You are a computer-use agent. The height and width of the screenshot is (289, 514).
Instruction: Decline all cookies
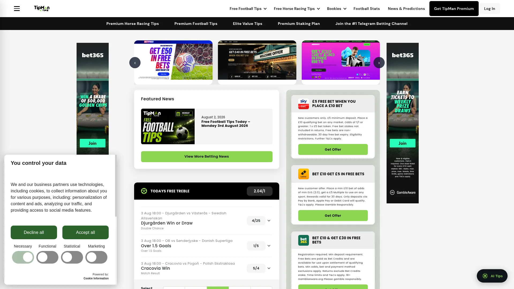[x=34, y=232]
